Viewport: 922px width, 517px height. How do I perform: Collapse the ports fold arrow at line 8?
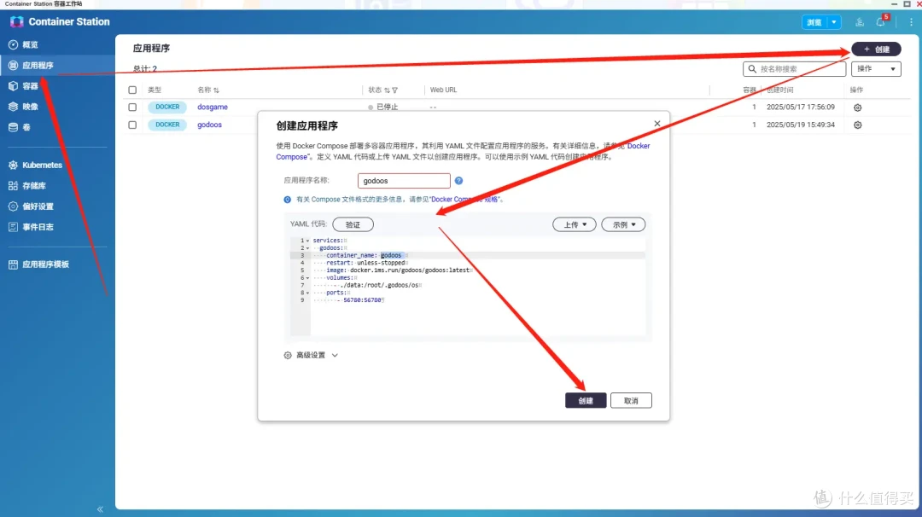307,293
